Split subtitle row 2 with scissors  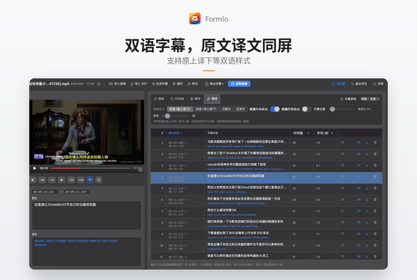359,154
